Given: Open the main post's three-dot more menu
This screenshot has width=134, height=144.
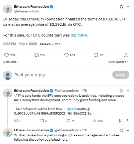Looking at the screenshot, I should 127,7.
